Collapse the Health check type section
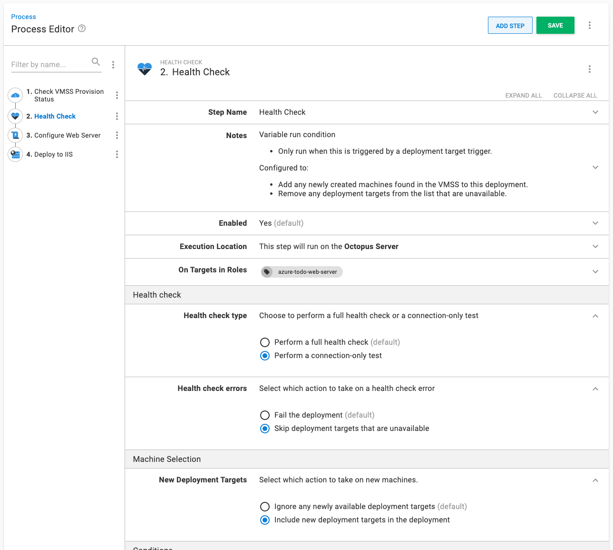This screenshot has height=550, width=613. pos(595,316)
